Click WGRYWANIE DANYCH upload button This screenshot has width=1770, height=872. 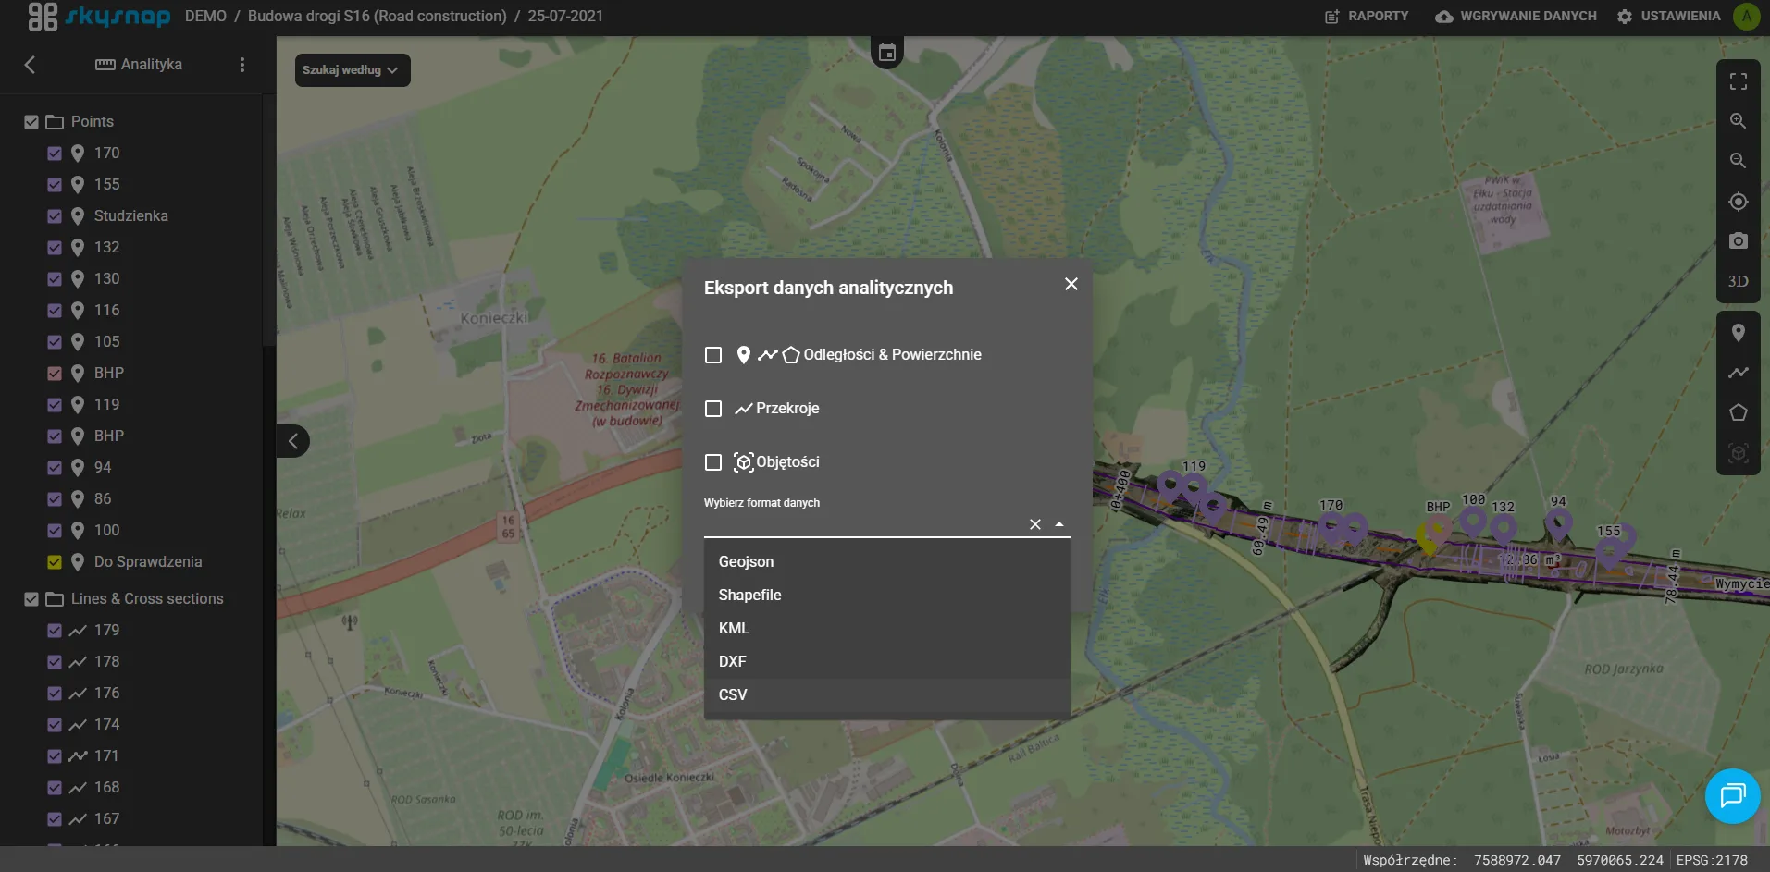1516,16
